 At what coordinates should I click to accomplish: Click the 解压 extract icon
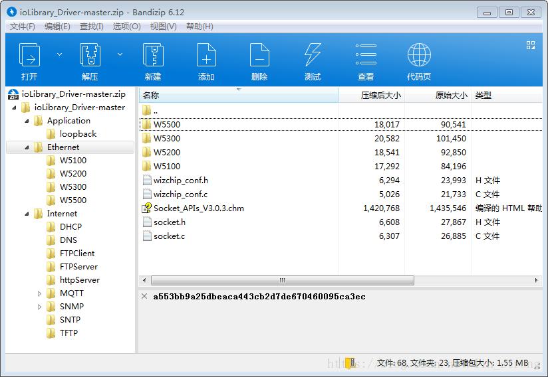pyautogui.click(x=90, y=54)
